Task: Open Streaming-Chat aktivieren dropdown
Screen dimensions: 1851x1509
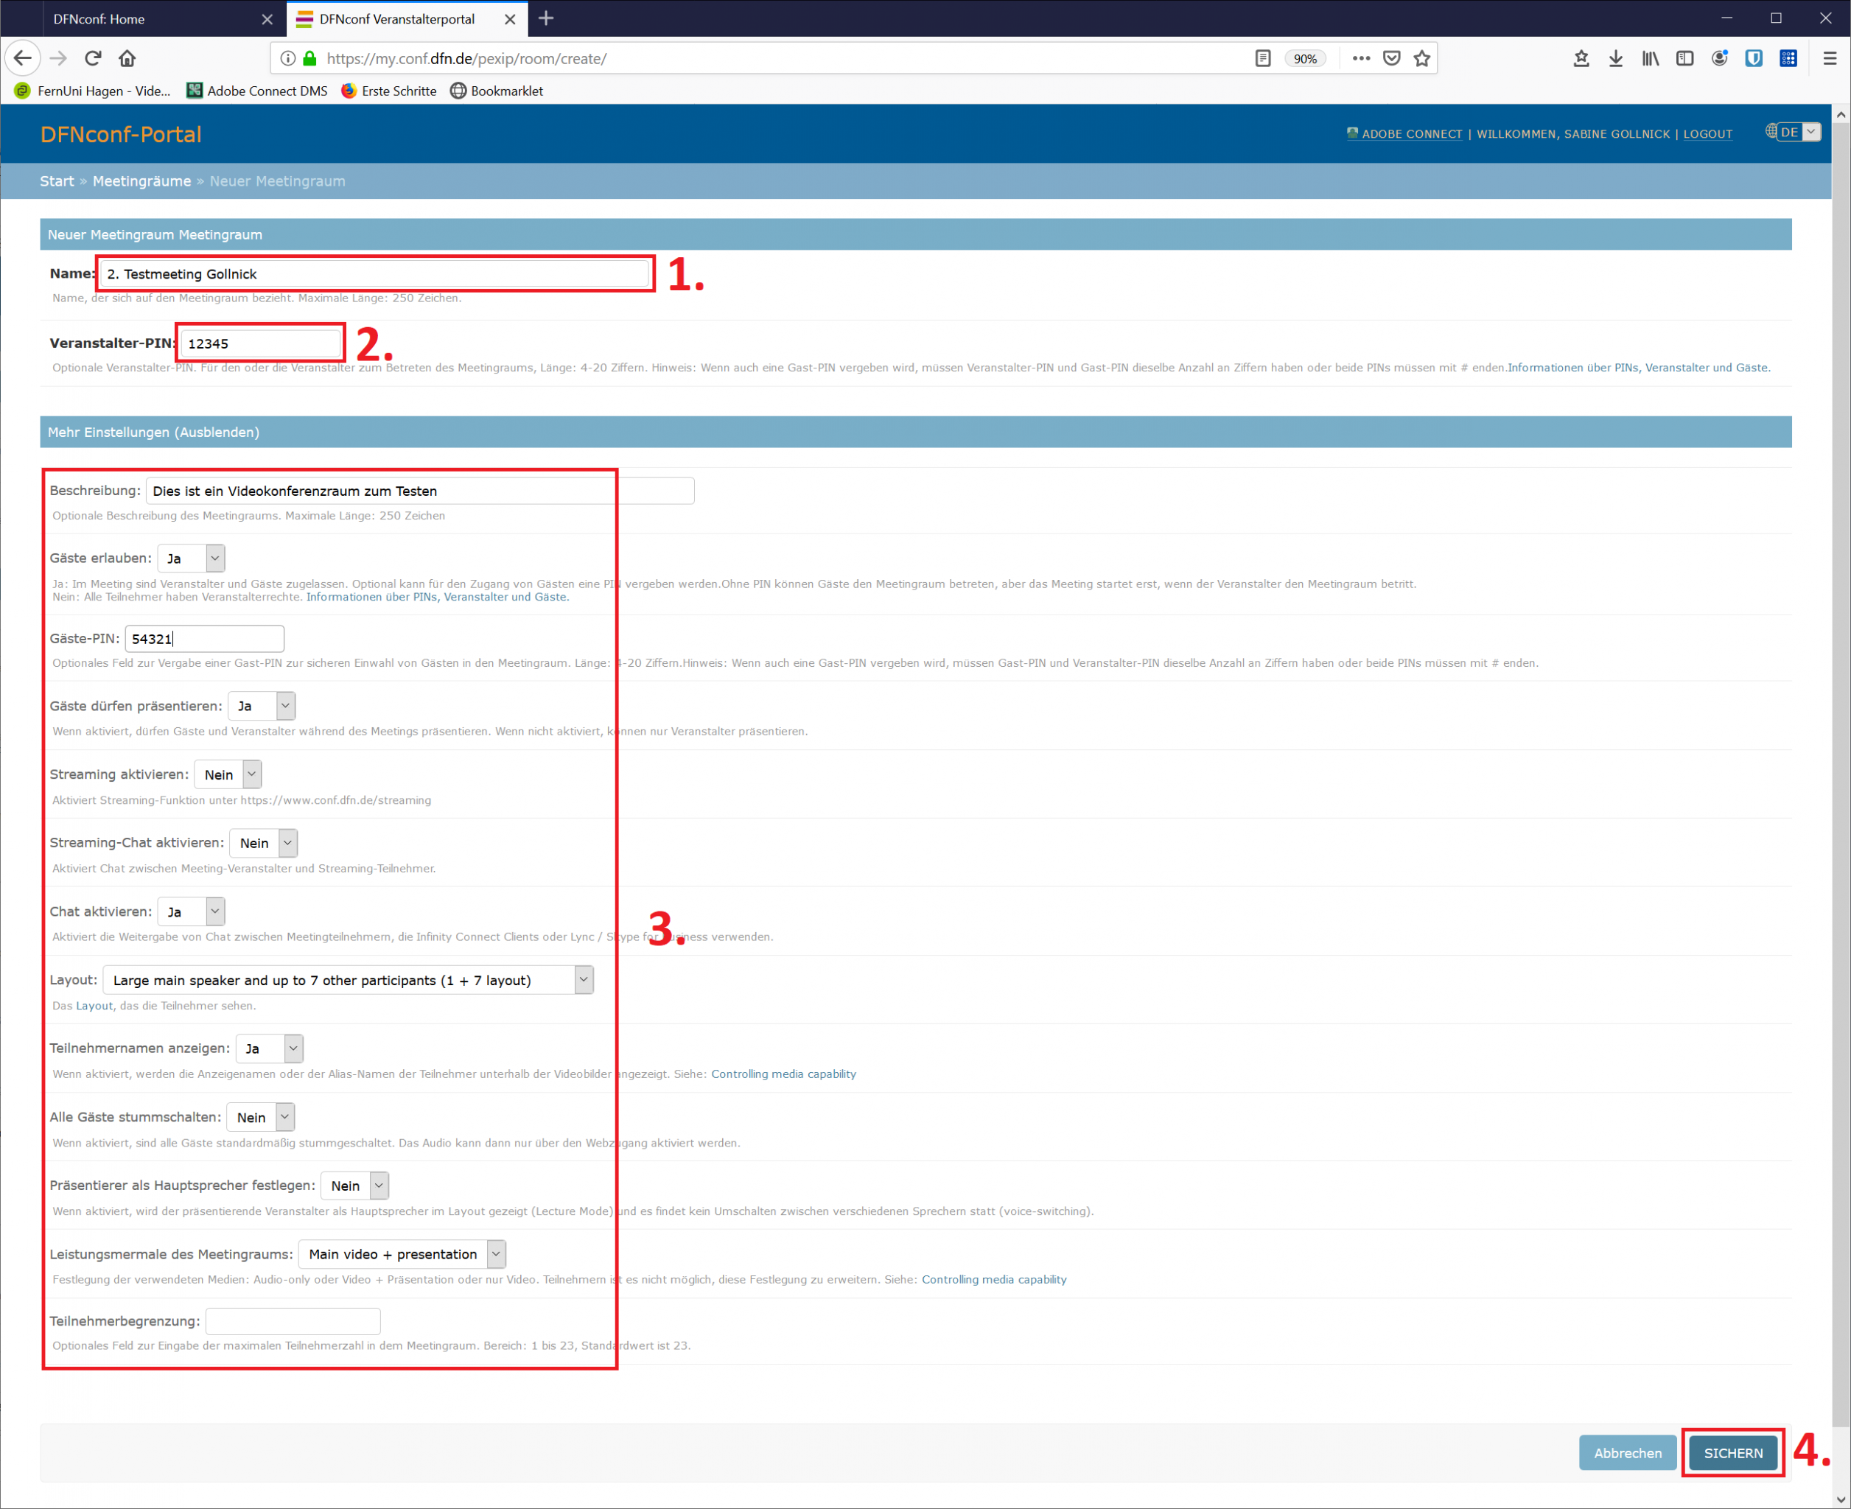Action: coord(264,843)
